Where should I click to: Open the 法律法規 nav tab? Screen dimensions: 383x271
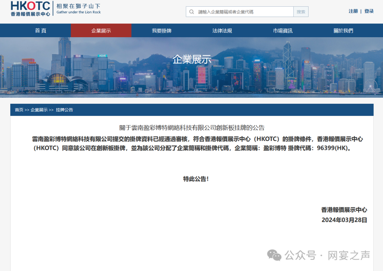click(222, 30)
